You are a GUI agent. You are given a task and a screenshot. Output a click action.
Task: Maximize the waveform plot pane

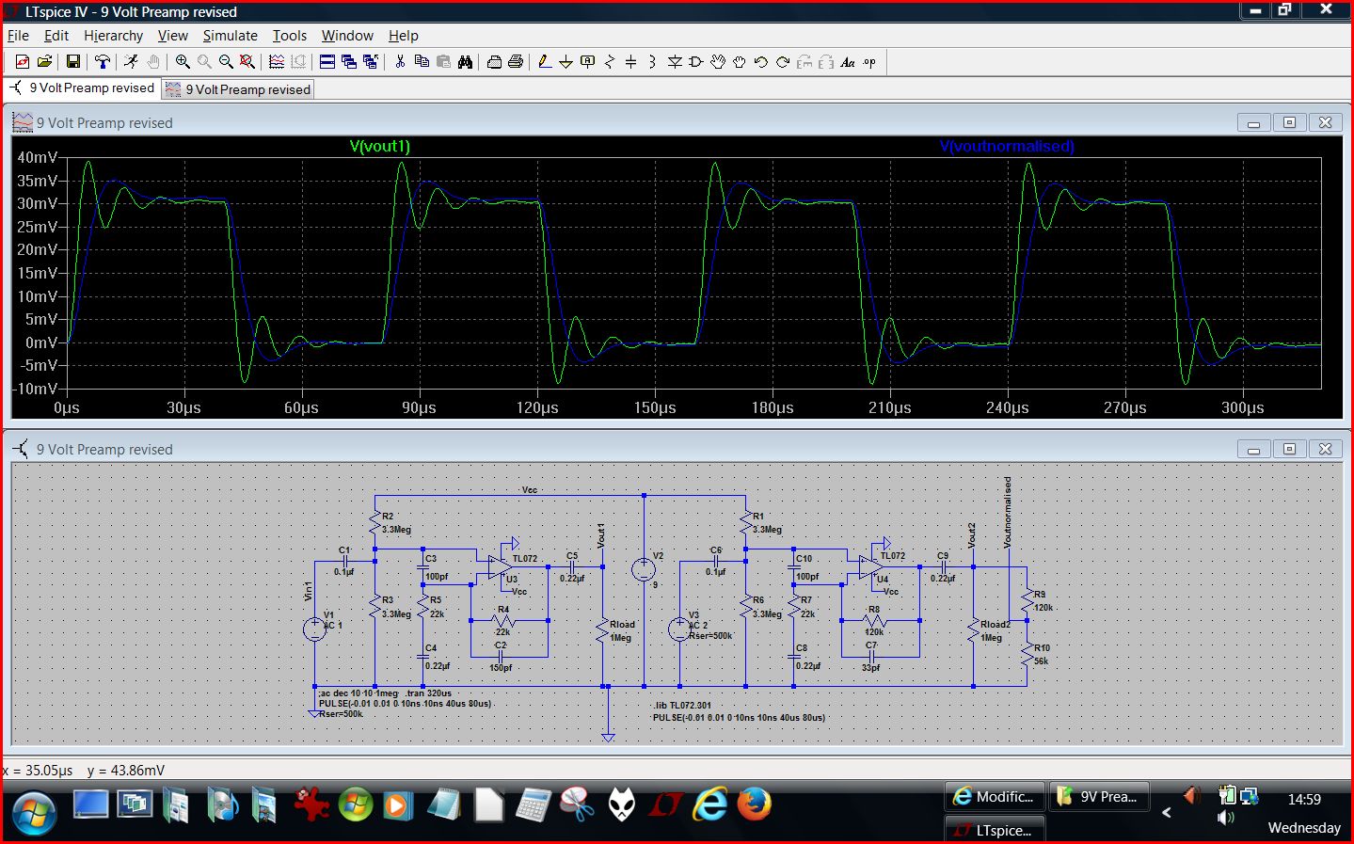1289,122
